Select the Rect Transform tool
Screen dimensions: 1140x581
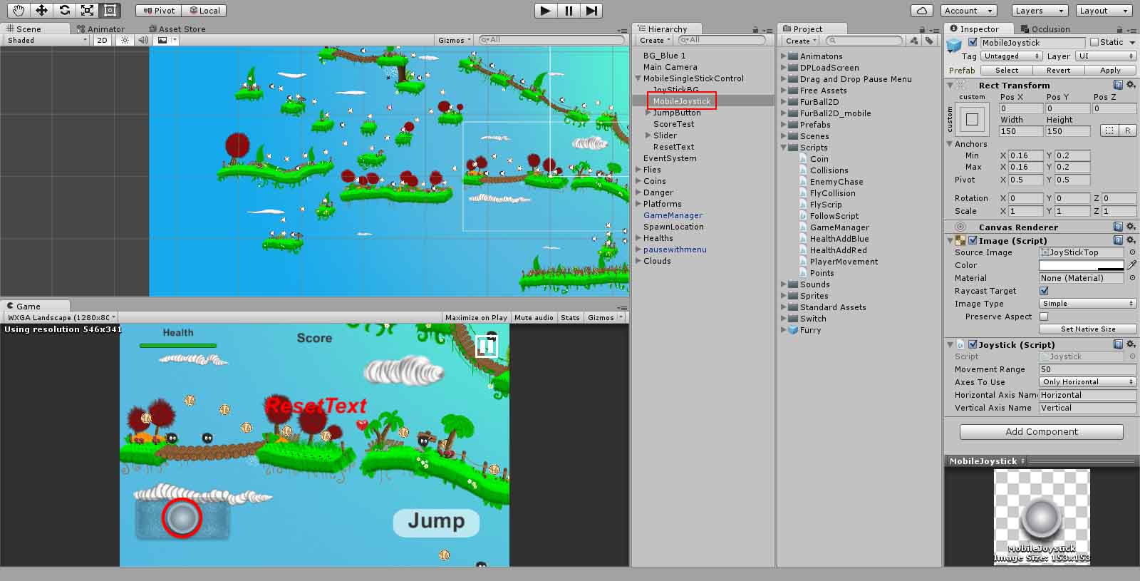pos(110,10)
